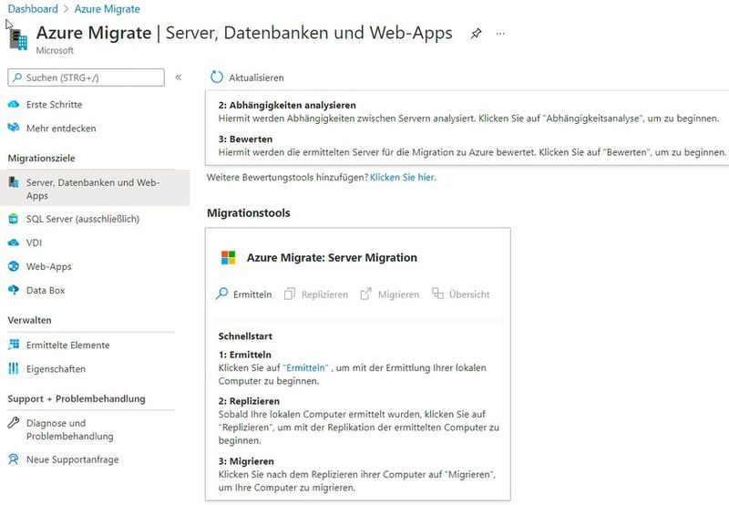Click the '2: Replizieren' step heading
Screen dimensions: 729x505
tap(249, 401)
